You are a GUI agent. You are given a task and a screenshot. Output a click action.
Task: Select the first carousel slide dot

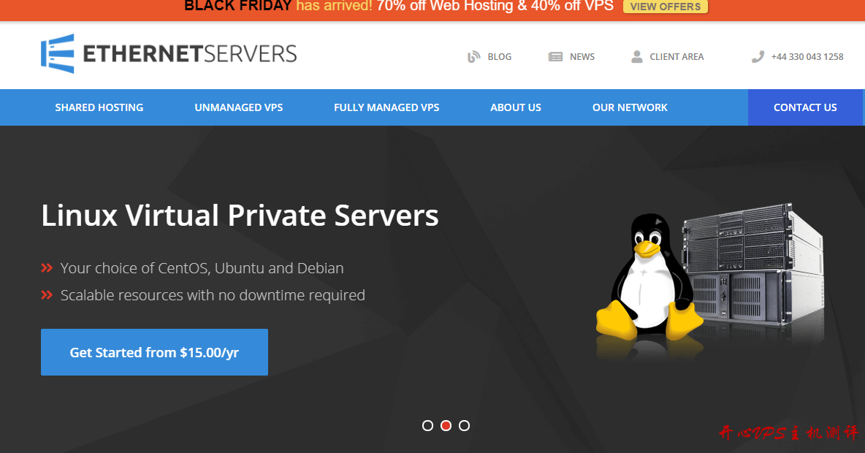click(428, 425)
